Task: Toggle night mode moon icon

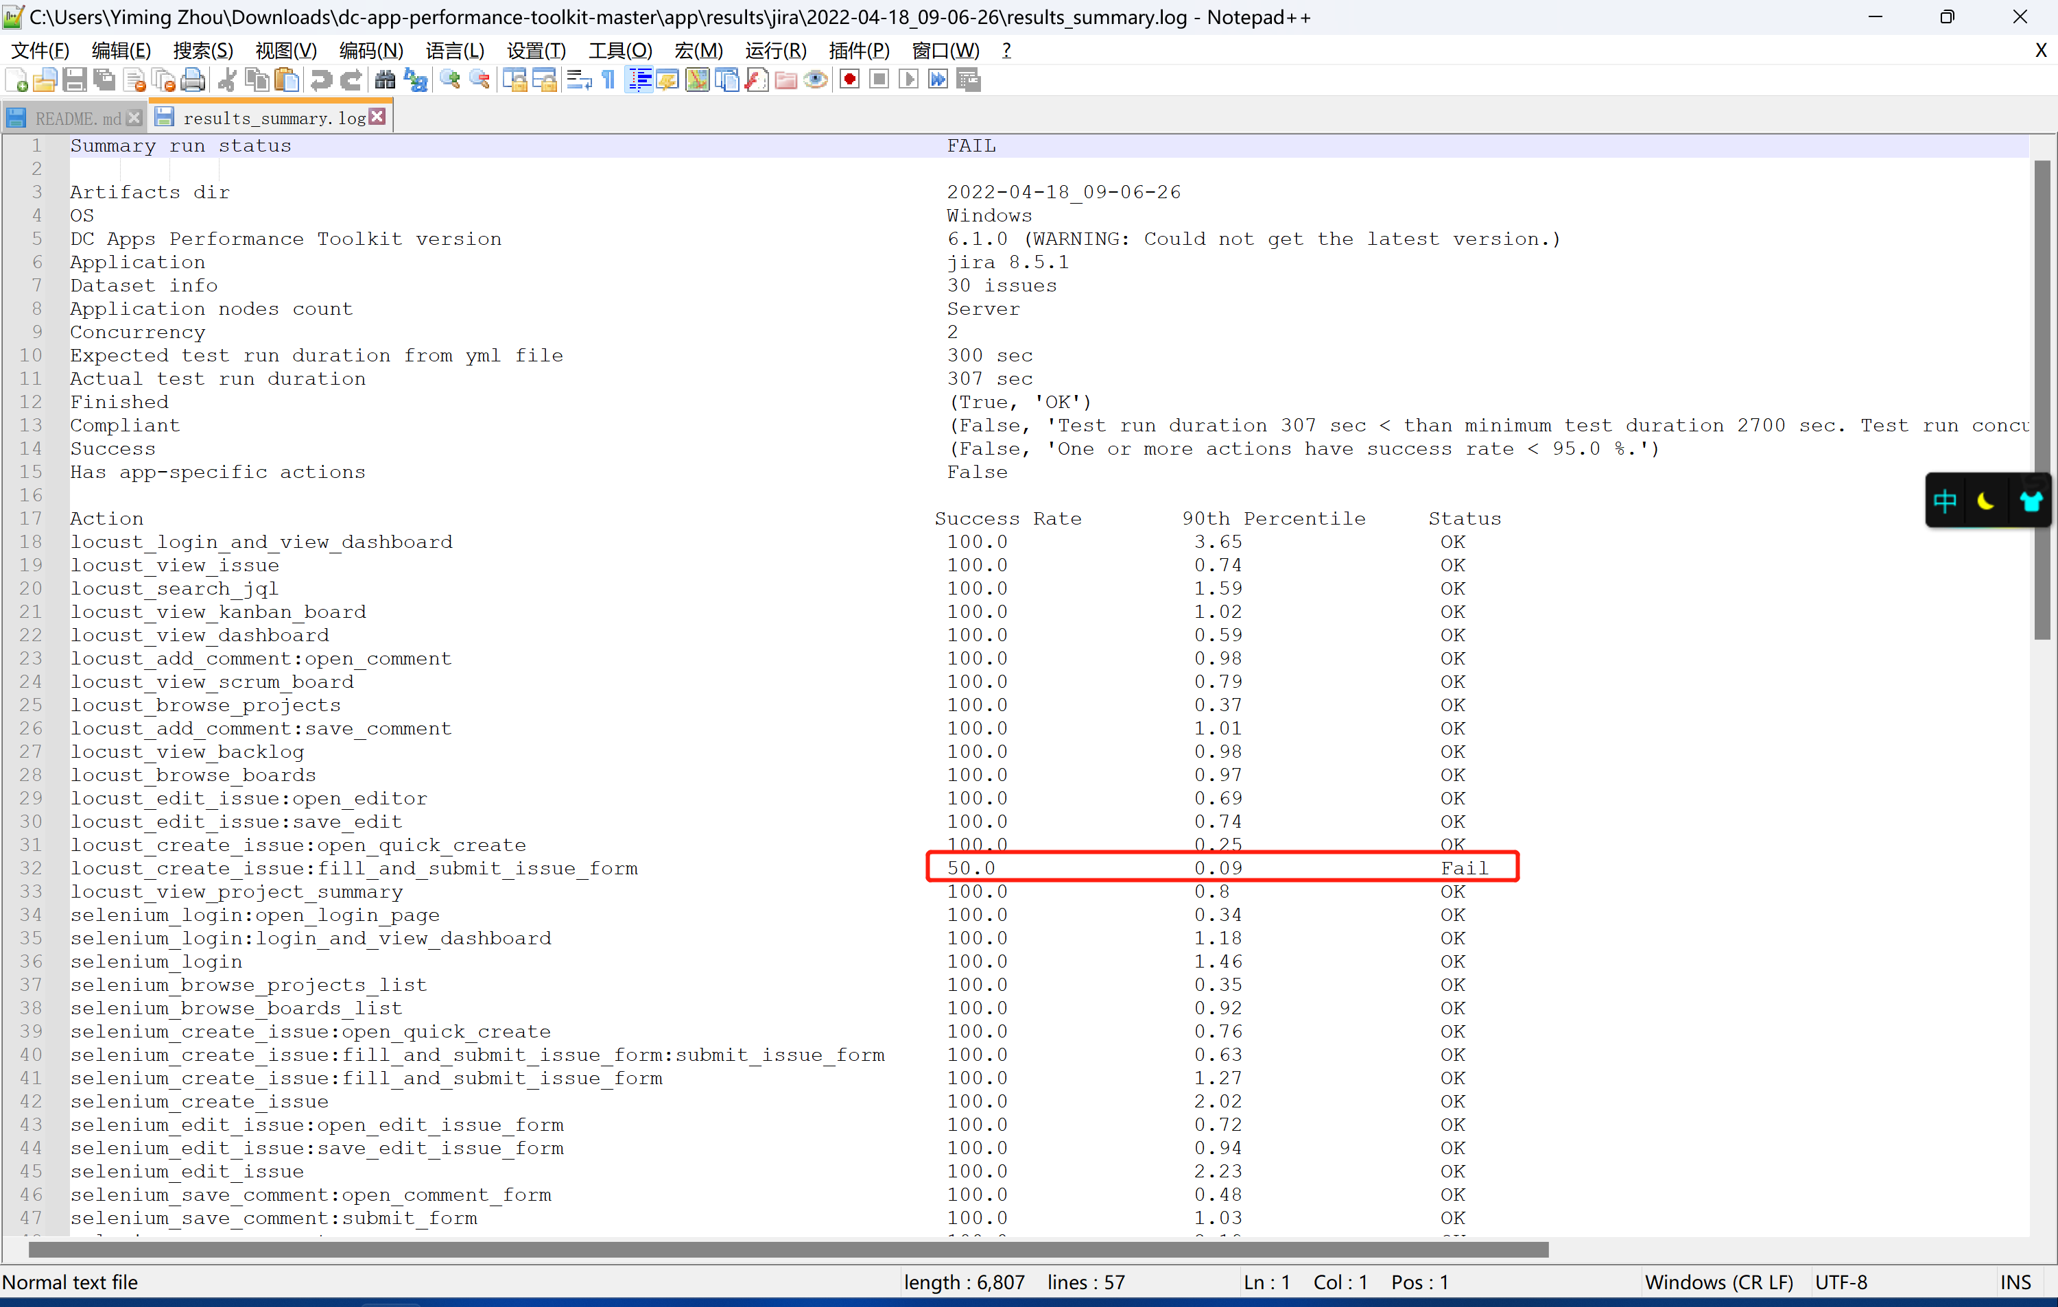Action: [1985, 501]
